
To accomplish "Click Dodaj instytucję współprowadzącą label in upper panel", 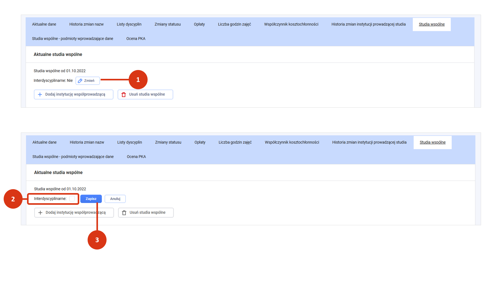I will coord(75,94).
